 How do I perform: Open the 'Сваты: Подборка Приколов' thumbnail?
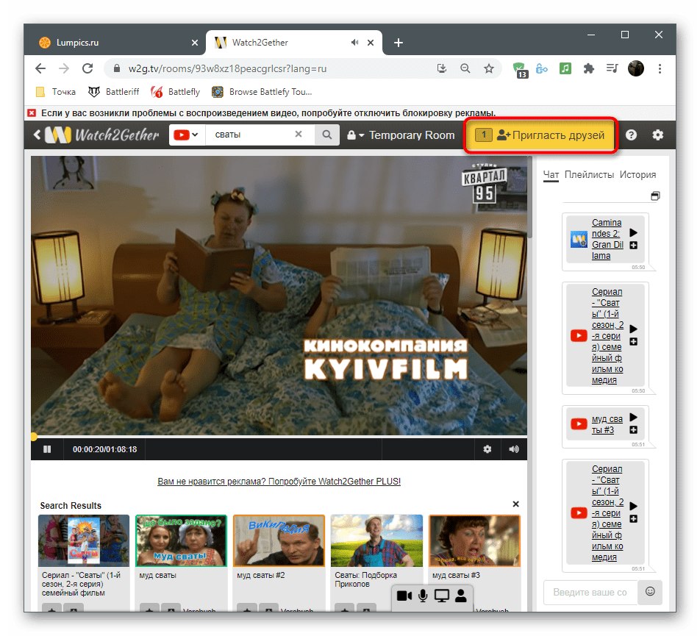[376, 540]
